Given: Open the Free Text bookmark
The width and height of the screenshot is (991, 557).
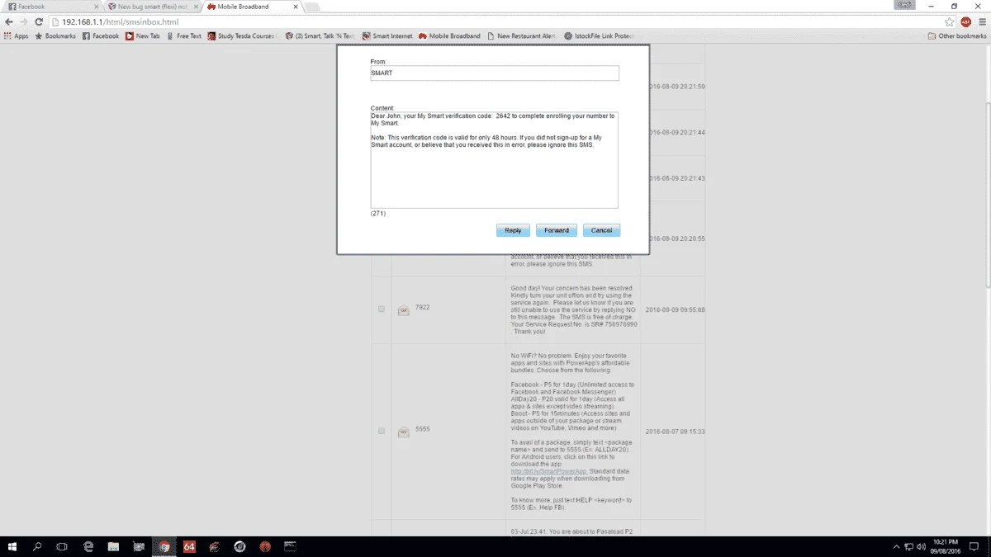Looking at the screenshot, I should click(184, 36).
